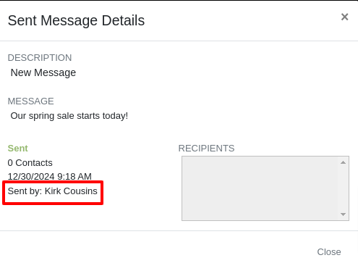This screenshot has height=271, width=358.
Task: Click the green Sent status label
Action: click(18, 149)
